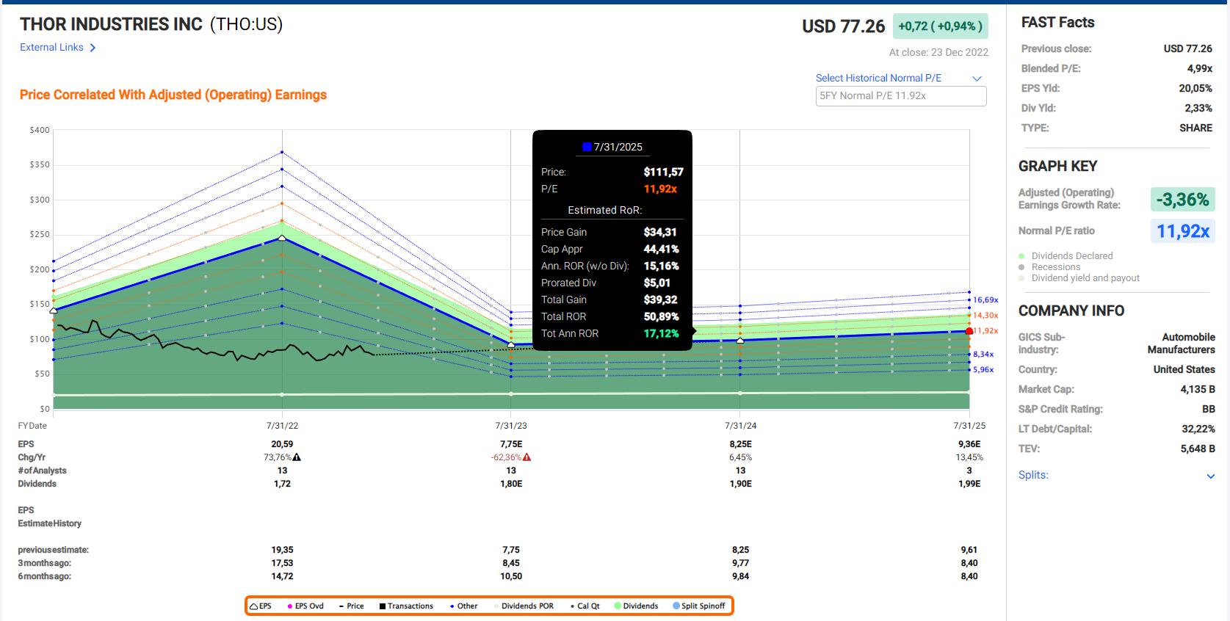
Task: Select the Dividends Declared graph key item
Action: click(1066, 256)
